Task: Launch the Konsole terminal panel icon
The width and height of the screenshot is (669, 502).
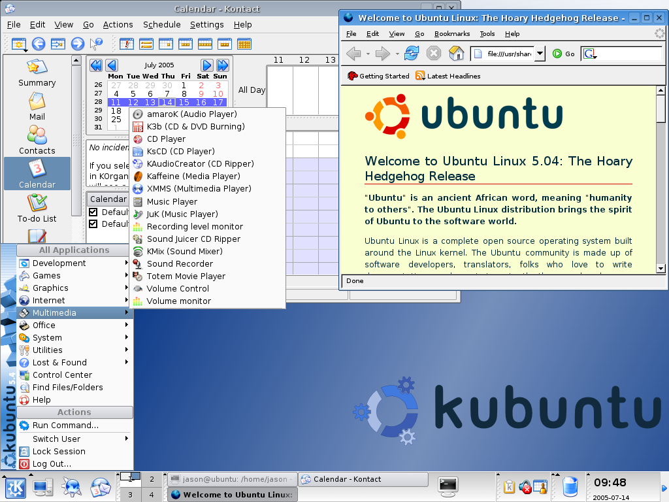Action: tap(448, 487)
